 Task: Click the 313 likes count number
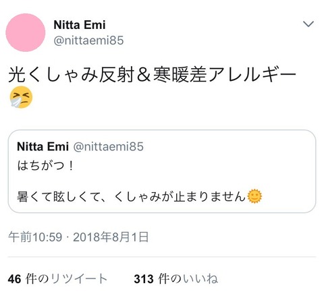(x=144, y=279)
